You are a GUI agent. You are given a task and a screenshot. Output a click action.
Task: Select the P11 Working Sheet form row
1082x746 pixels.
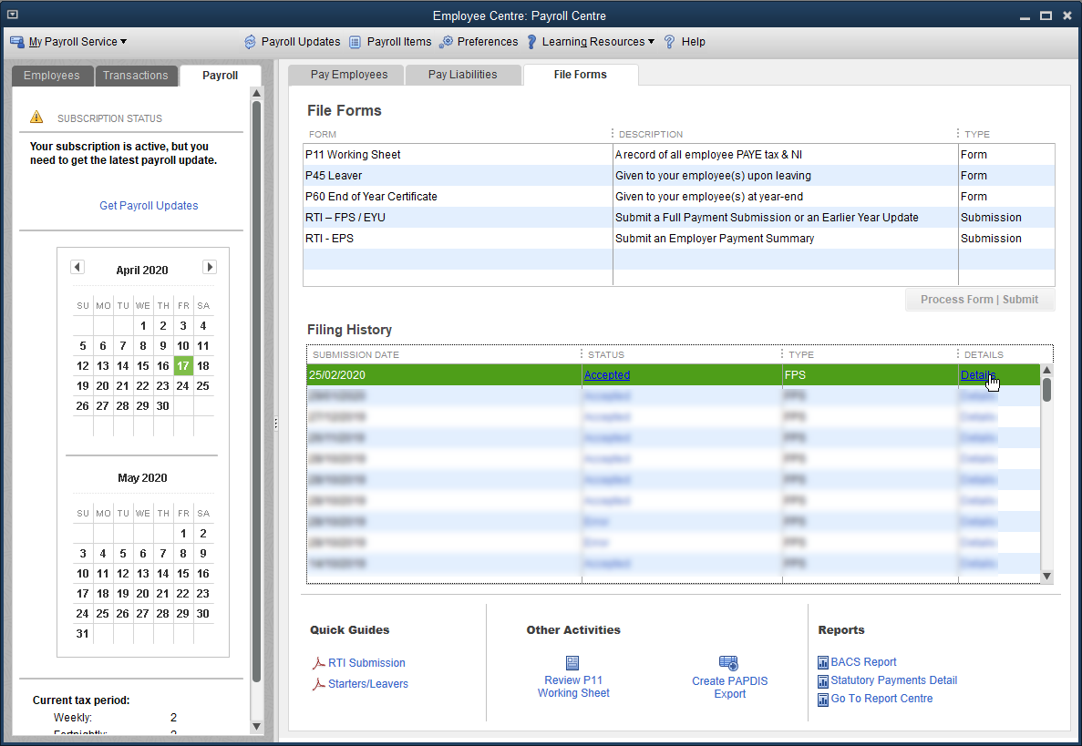[678, 155]
